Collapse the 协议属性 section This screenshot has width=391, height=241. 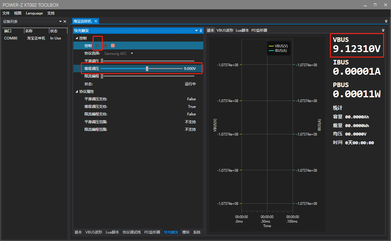coord(77,92)
